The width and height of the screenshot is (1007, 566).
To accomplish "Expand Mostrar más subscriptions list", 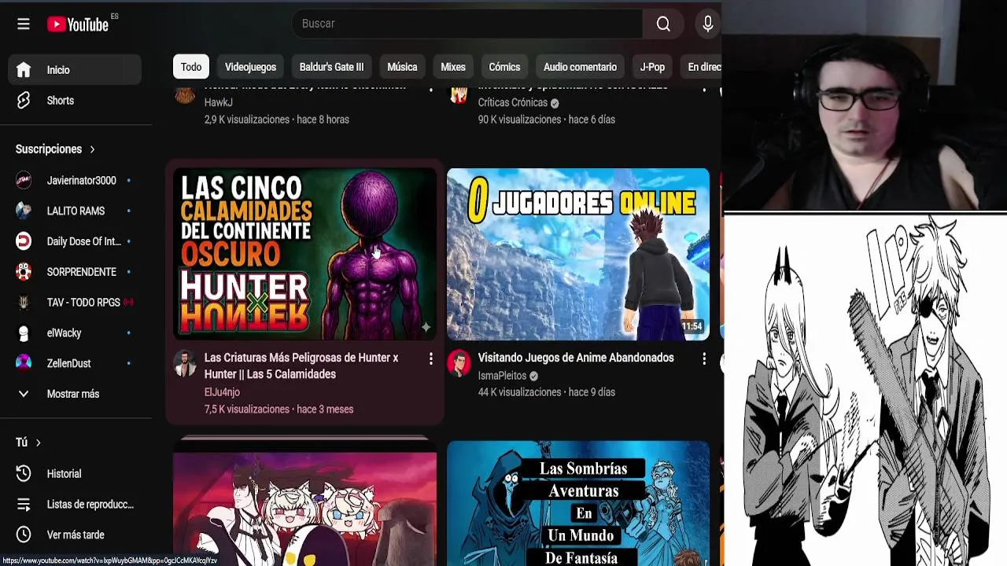I will (75, 394).
